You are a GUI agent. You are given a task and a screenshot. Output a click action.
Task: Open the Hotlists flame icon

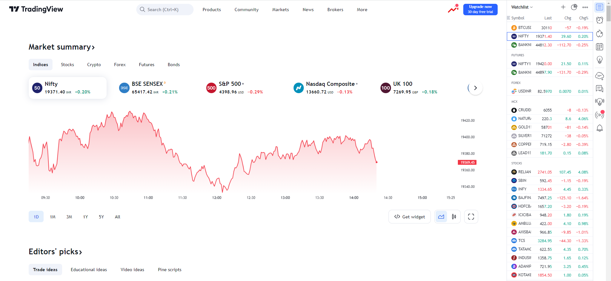click(600, 33)
